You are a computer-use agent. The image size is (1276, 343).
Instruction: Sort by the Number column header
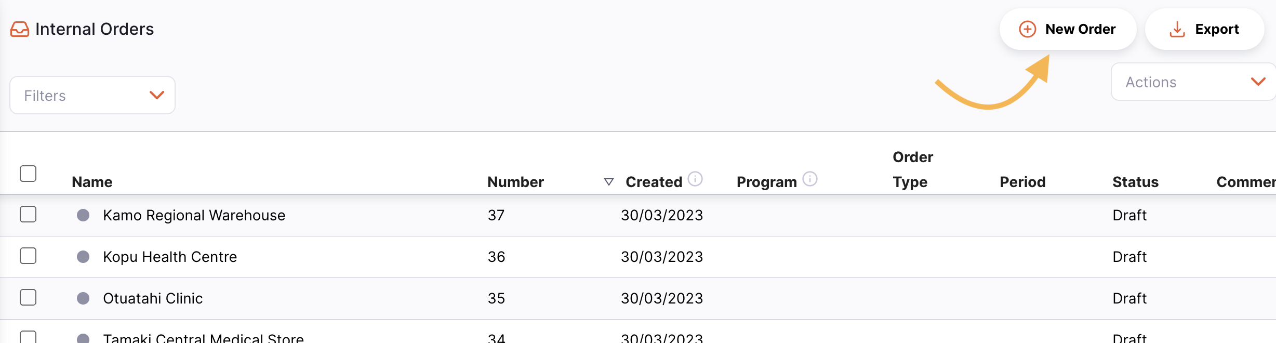[515, 182]
